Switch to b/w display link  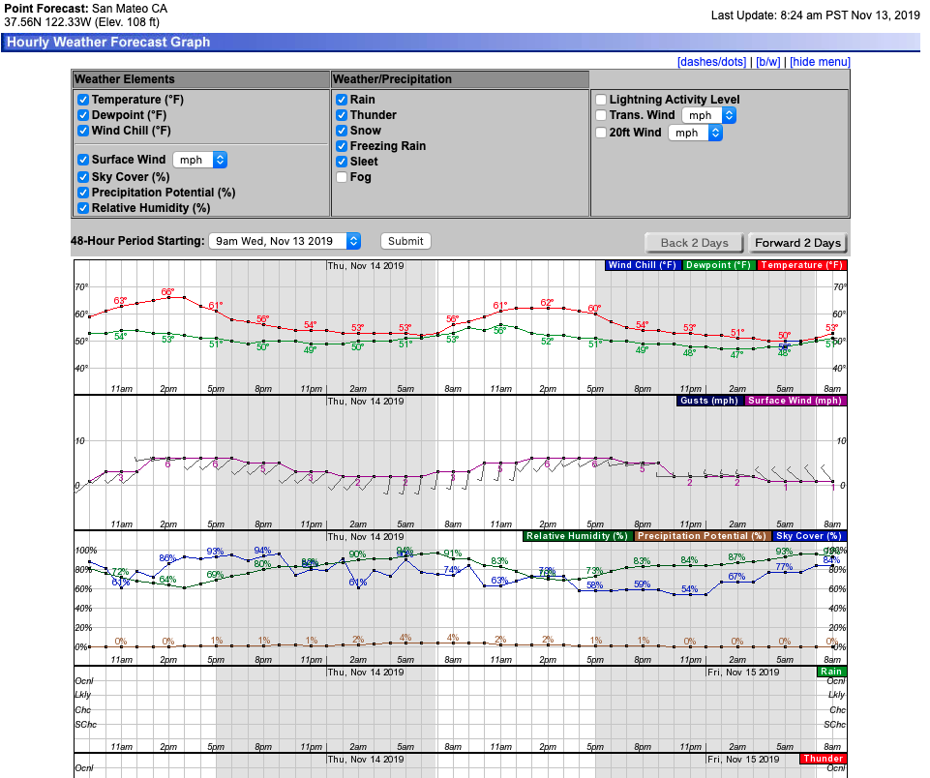click(767, 62)
